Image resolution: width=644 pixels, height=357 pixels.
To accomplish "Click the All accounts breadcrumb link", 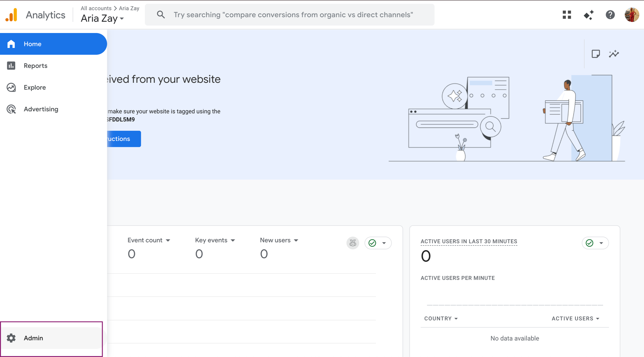I will [x=96, y=8].
